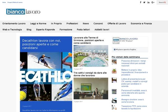
Task: Click the 14 giugno 2017 date under Terme article
Action: click(x=78, y=69)
